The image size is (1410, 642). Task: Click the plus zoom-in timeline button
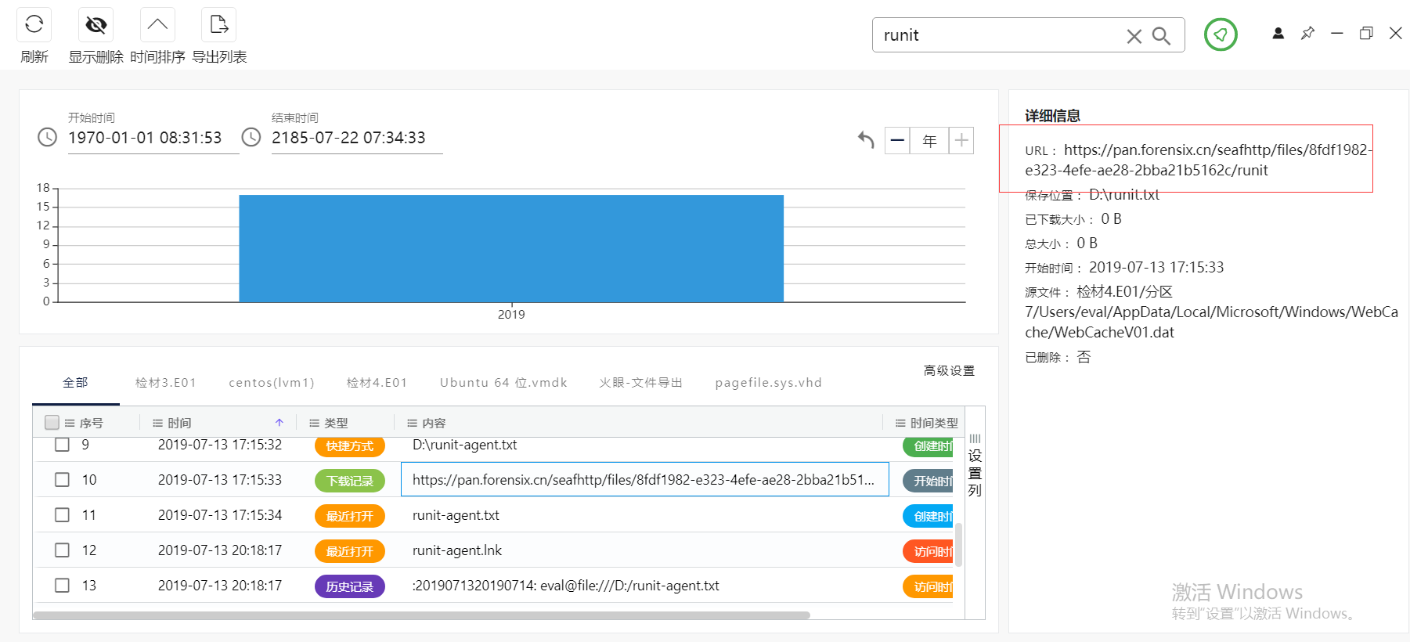[x=961, y=141]
